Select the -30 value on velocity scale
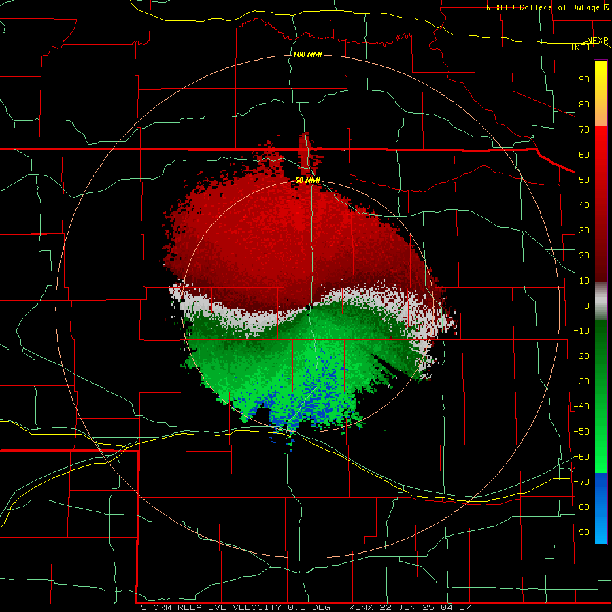This screenshot has height=612, width=612. [581, 381]
